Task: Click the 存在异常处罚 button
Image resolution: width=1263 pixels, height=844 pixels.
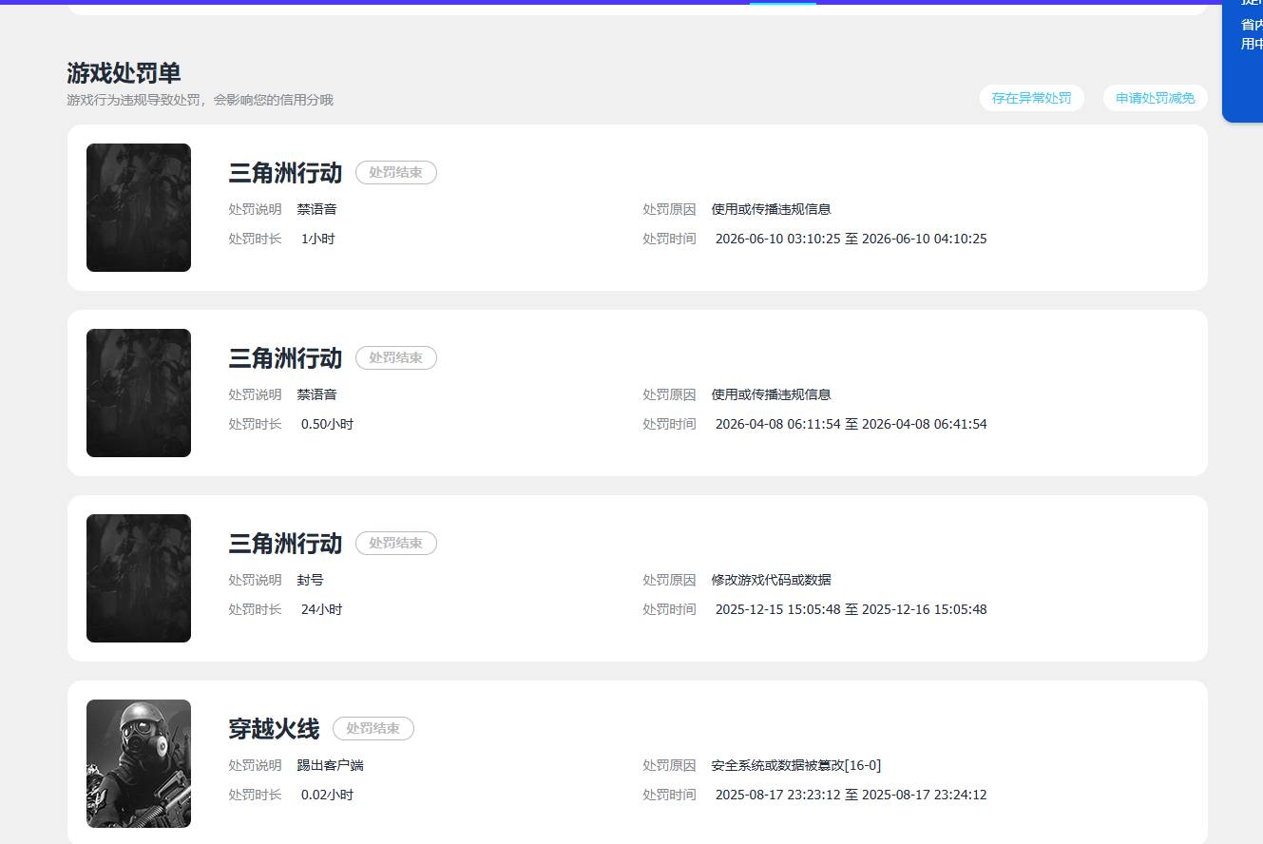Action: click(x=1031, y=98)
